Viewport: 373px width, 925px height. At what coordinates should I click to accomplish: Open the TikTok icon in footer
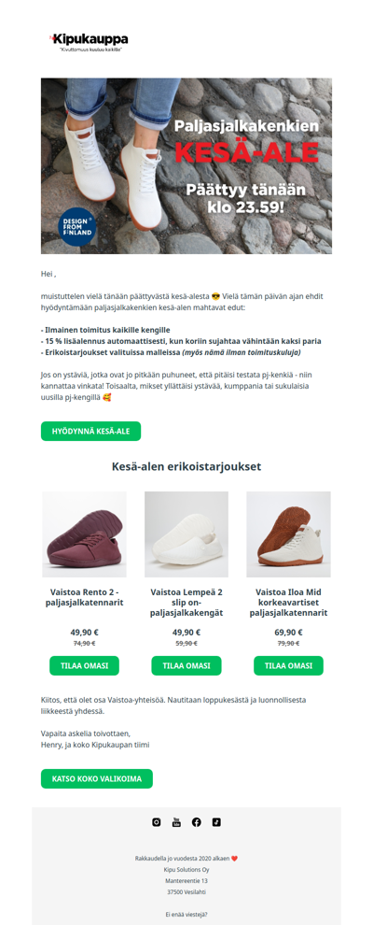216,822
